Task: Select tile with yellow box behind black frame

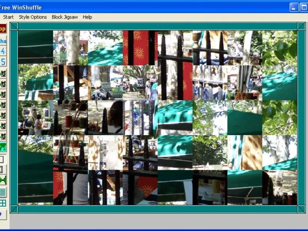Action: (x=210, y=187)
